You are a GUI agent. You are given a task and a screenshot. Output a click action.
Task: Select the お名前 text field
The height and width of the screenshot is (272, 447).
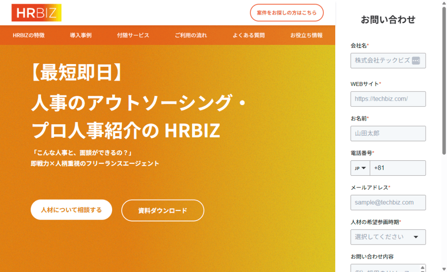(x=388, y=133)
